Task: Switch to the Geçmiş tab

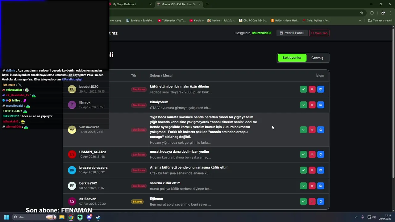Action: pyautogui.click(x=317, y=58)
